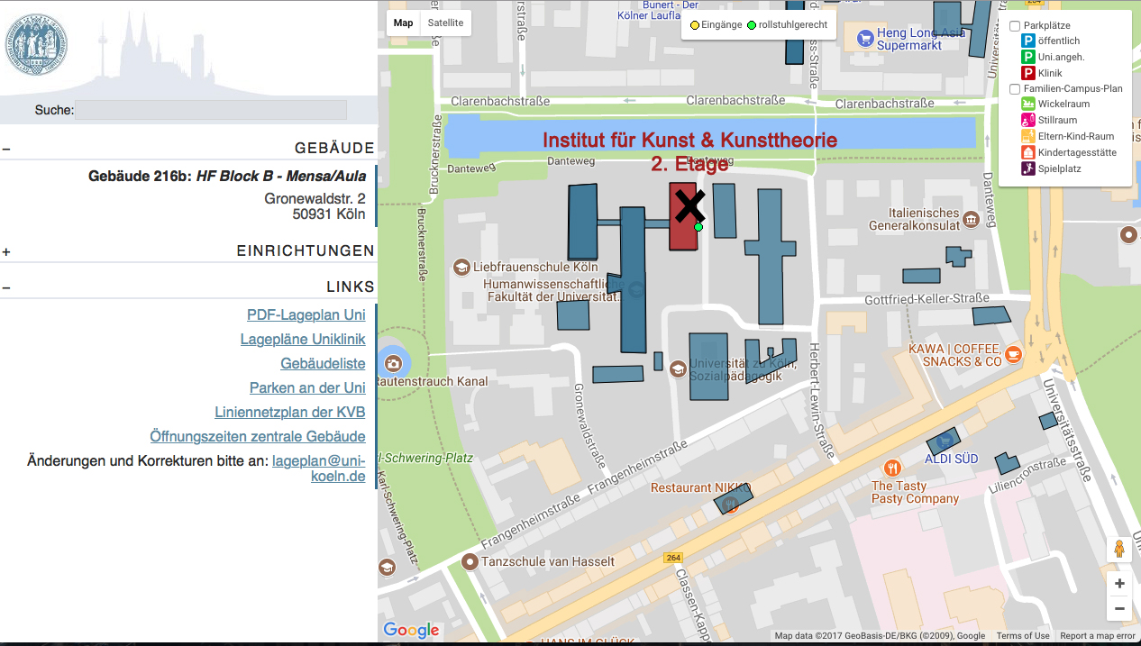Image resolution: width=1141 pixels, height=646 pixels.
Task: Click the lageplan@uni-koeln.de email link
Action: [x=319, y=469]
